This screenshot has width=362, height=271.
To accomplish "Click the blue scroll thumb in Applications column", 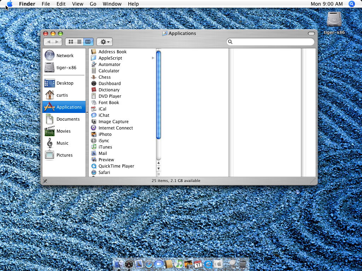I will [x=158, y=95].
